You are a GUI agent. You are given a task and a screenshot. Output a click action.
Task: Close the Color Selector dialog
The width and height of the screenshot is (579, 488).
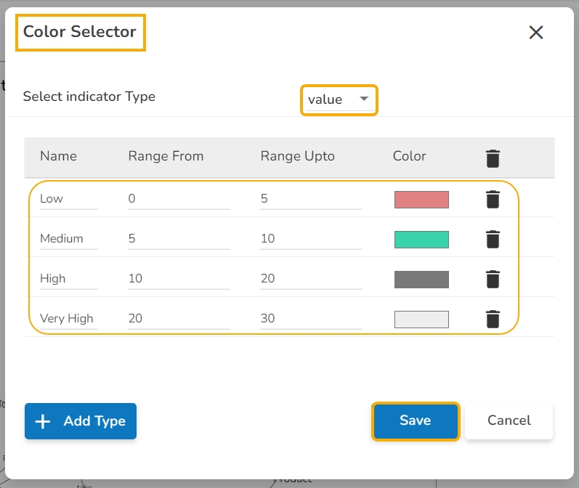(536, 32)
